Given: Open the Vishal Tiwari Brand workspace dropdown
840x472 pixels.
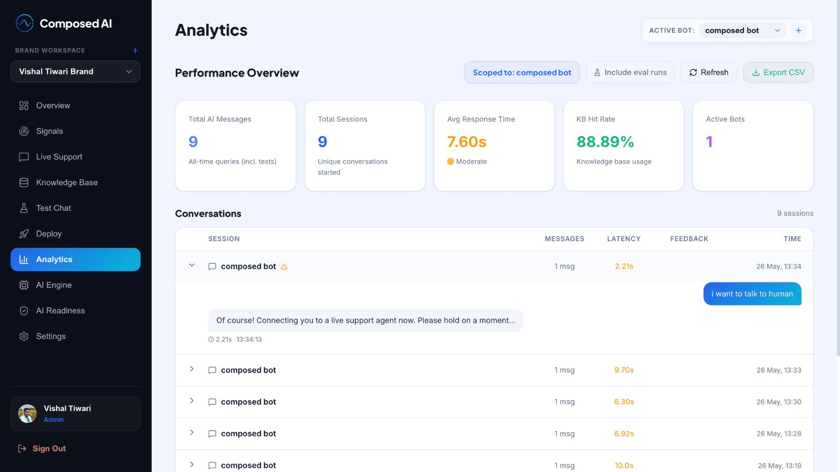Looking at the screenshot, I should pos(76,71).
